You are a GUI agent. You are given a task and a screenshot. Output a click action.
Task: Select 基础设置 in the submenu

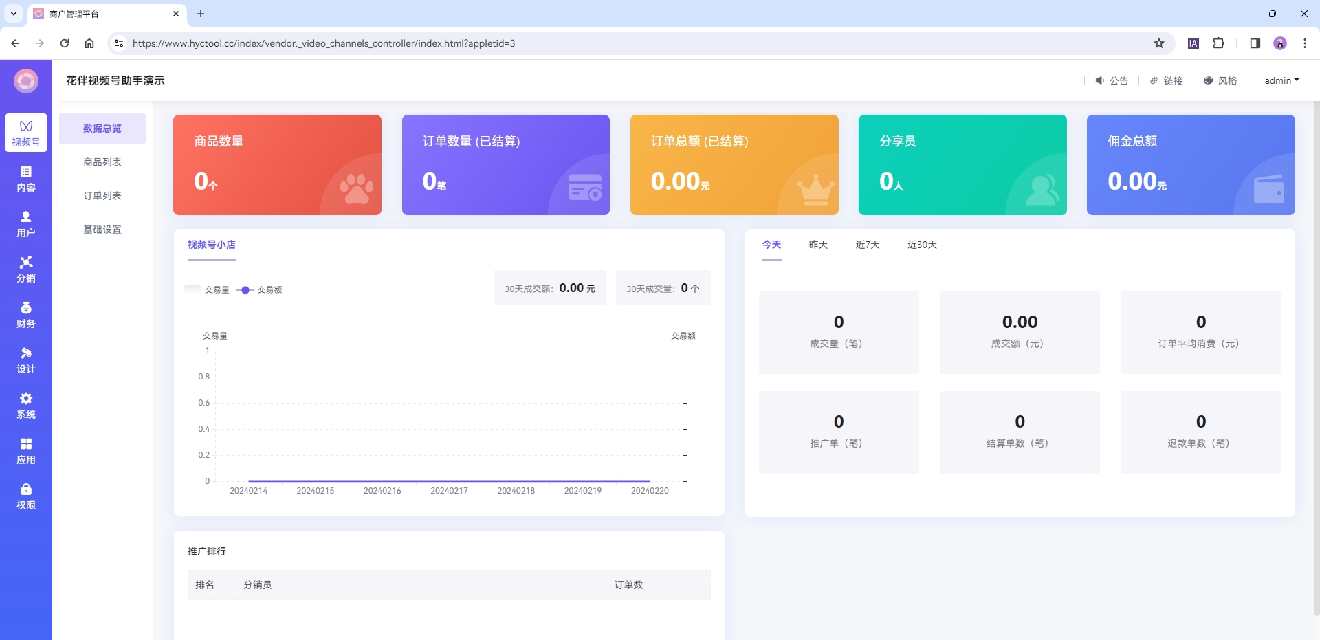click(x=102, y=230)
